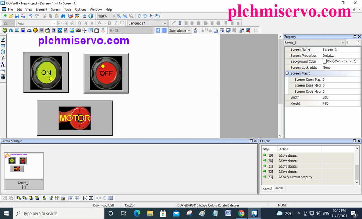Open the State selection dropdown
362x219 pixels.
(x=189, y=31)
